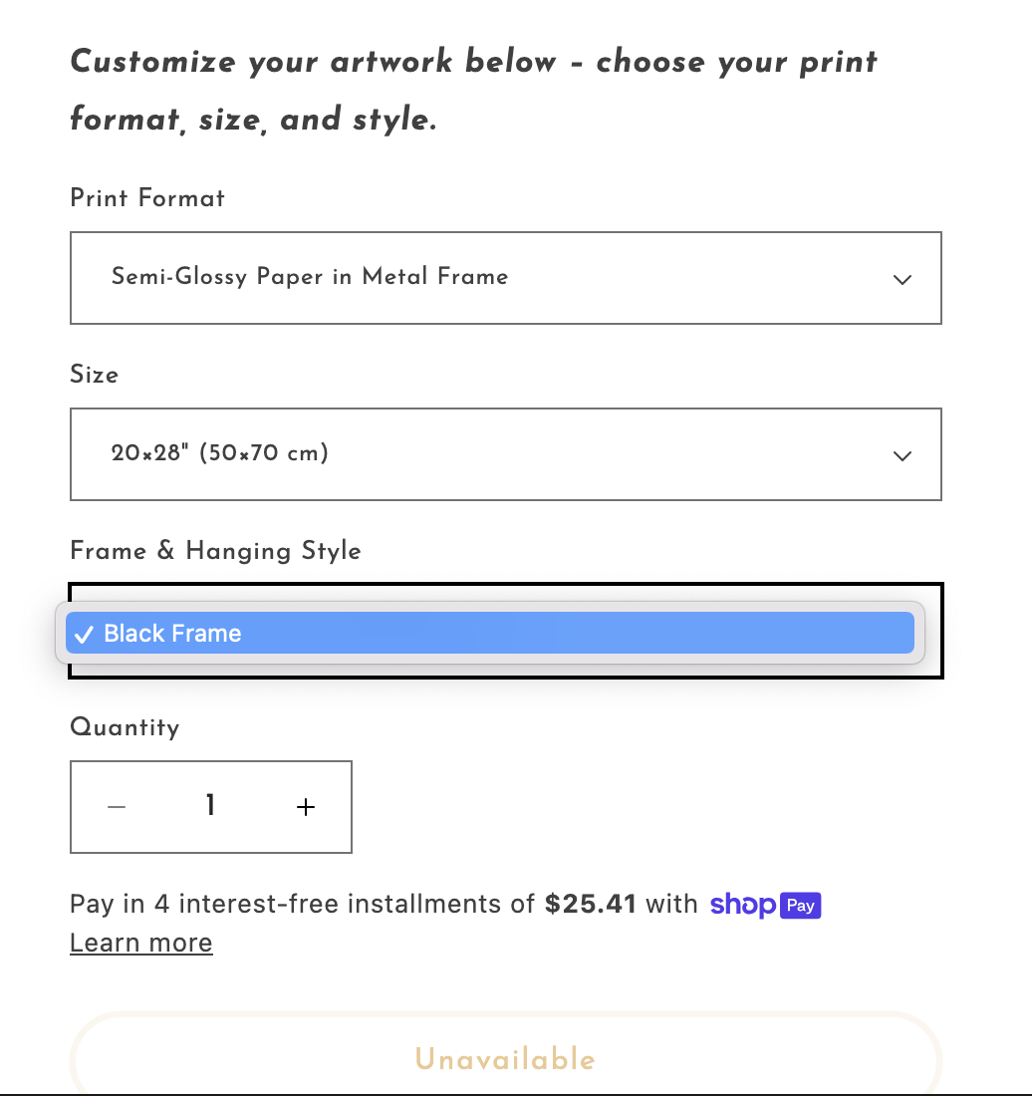
Task: Decrease quantity with the minus icon
Action: coord(117,807)
